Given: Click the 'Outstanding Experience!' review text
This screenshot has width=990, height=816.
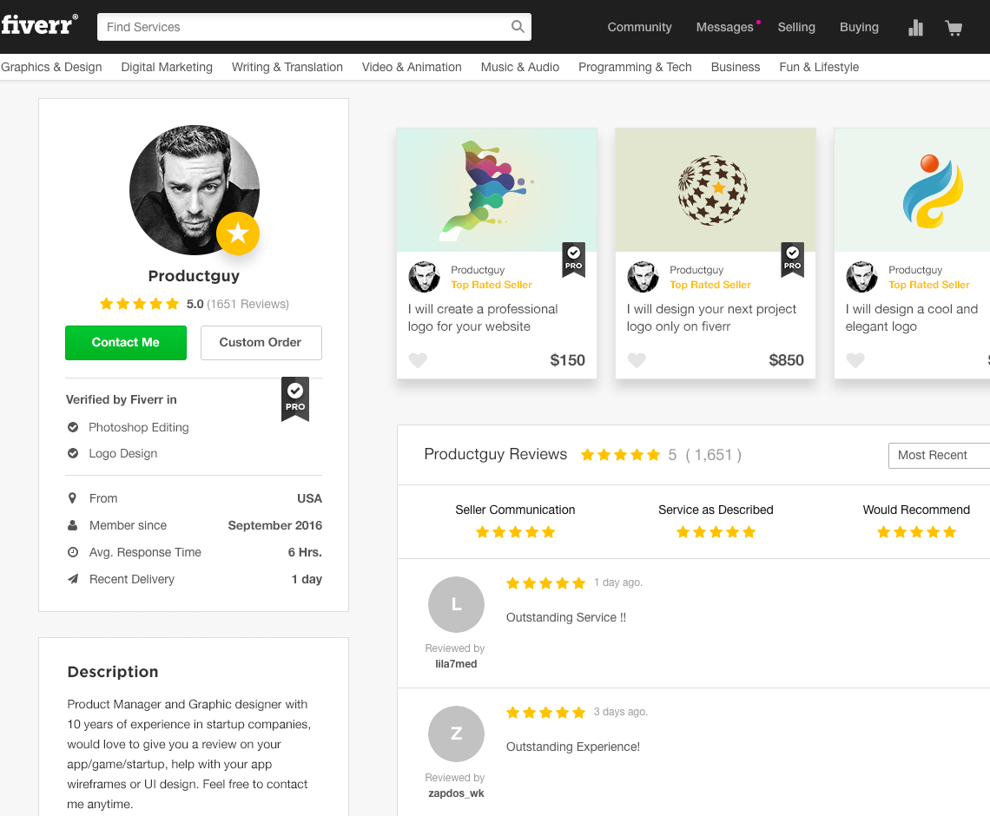Looking at the screenshot, I should point(573,747).
